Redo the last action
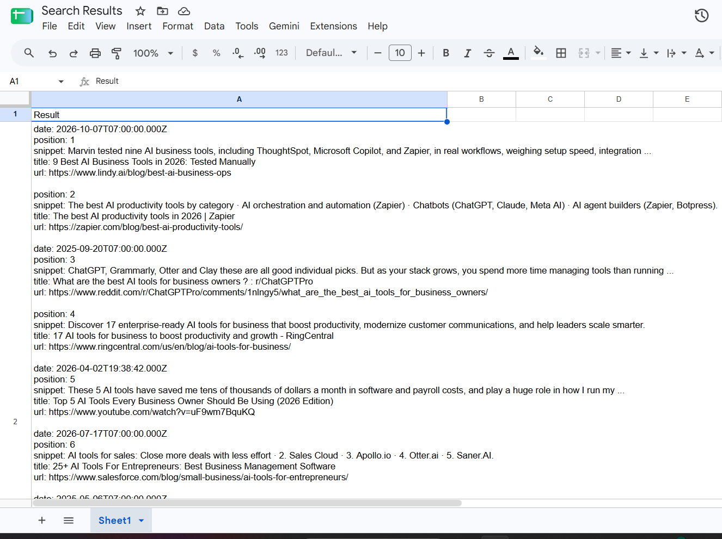The width and height of the screenshot is (722, 539). (x=74, y=53)
